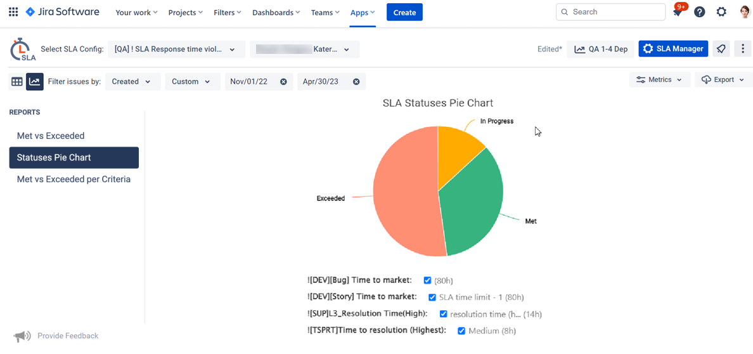753x354 pixels.
Task: Open the notifications bell
Action: (x=678, y=12)
